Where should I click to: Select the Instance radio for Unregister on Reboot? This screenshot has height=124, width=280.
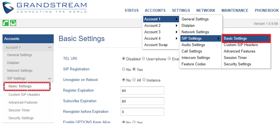144,80
